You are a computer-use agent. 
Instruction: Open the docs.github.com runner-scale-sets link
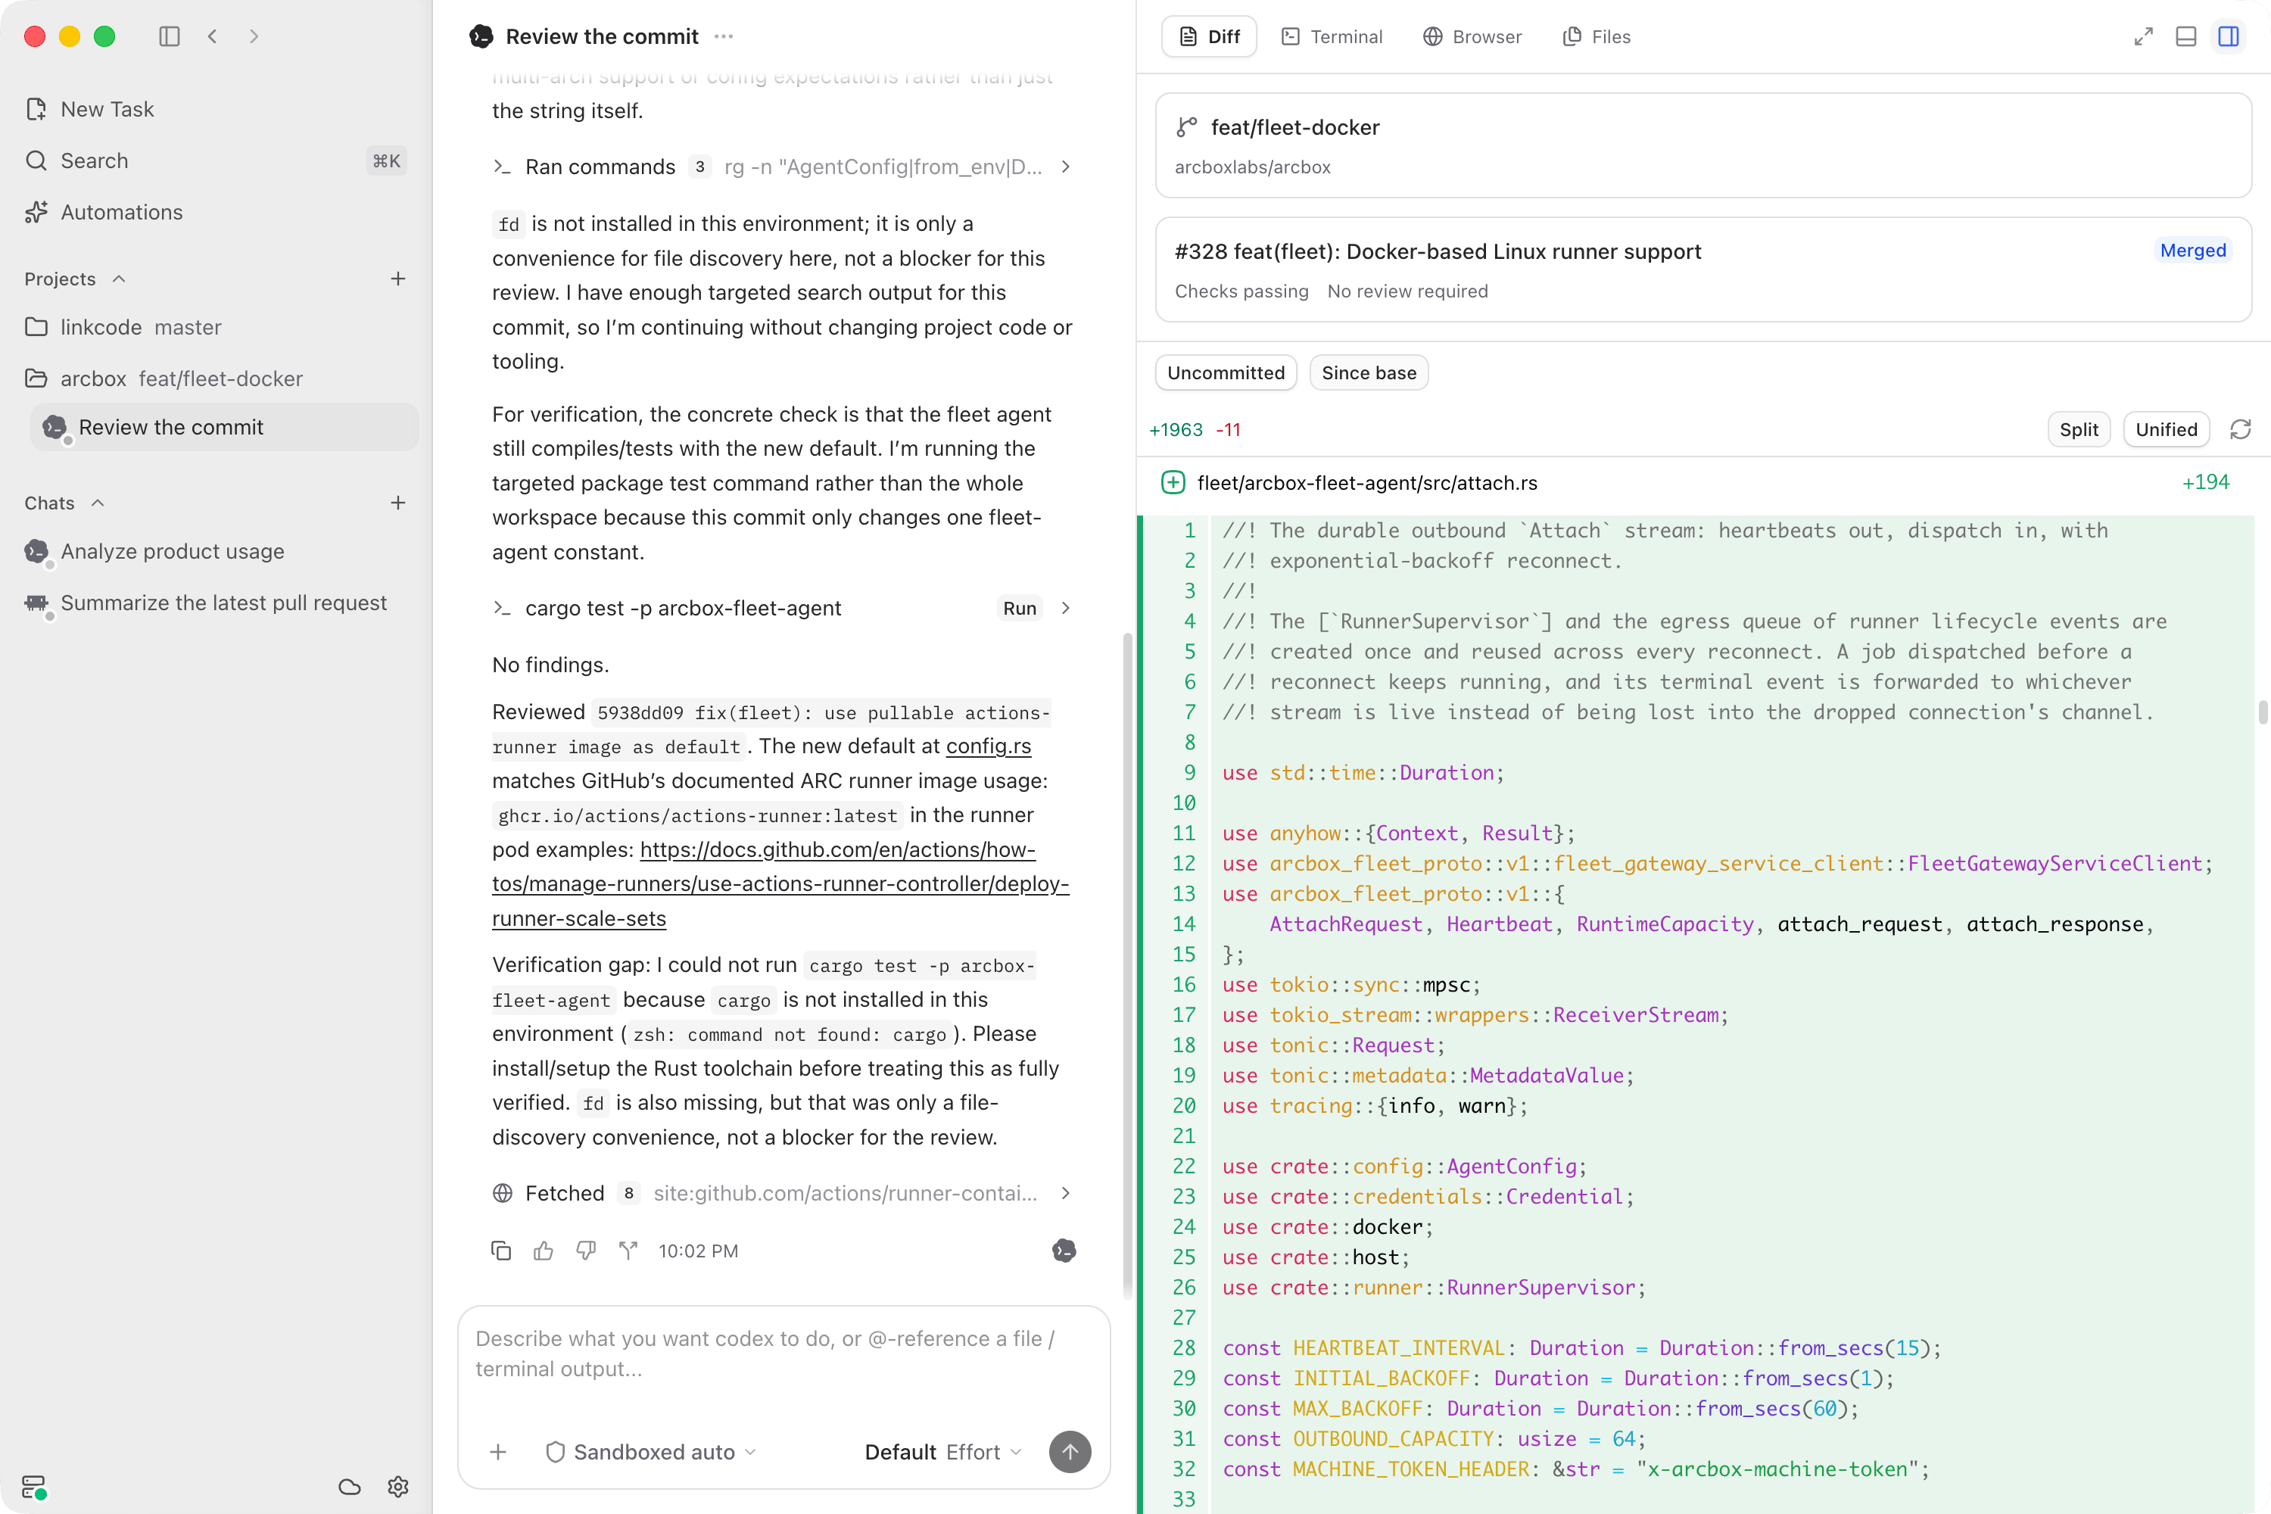point(780,884)
